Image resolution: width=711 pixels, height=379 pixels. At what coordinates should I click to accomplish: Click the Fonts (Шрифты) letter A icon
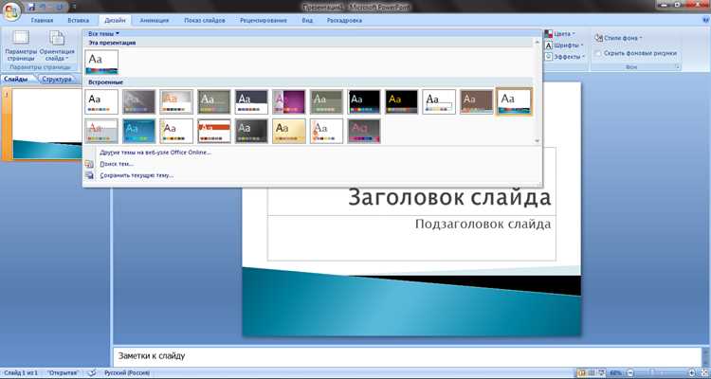coord(549,45)
